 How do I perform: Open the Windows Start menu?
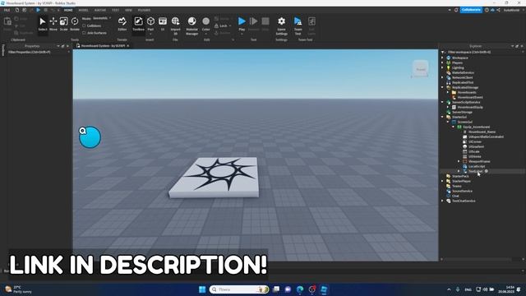[202, 289]
